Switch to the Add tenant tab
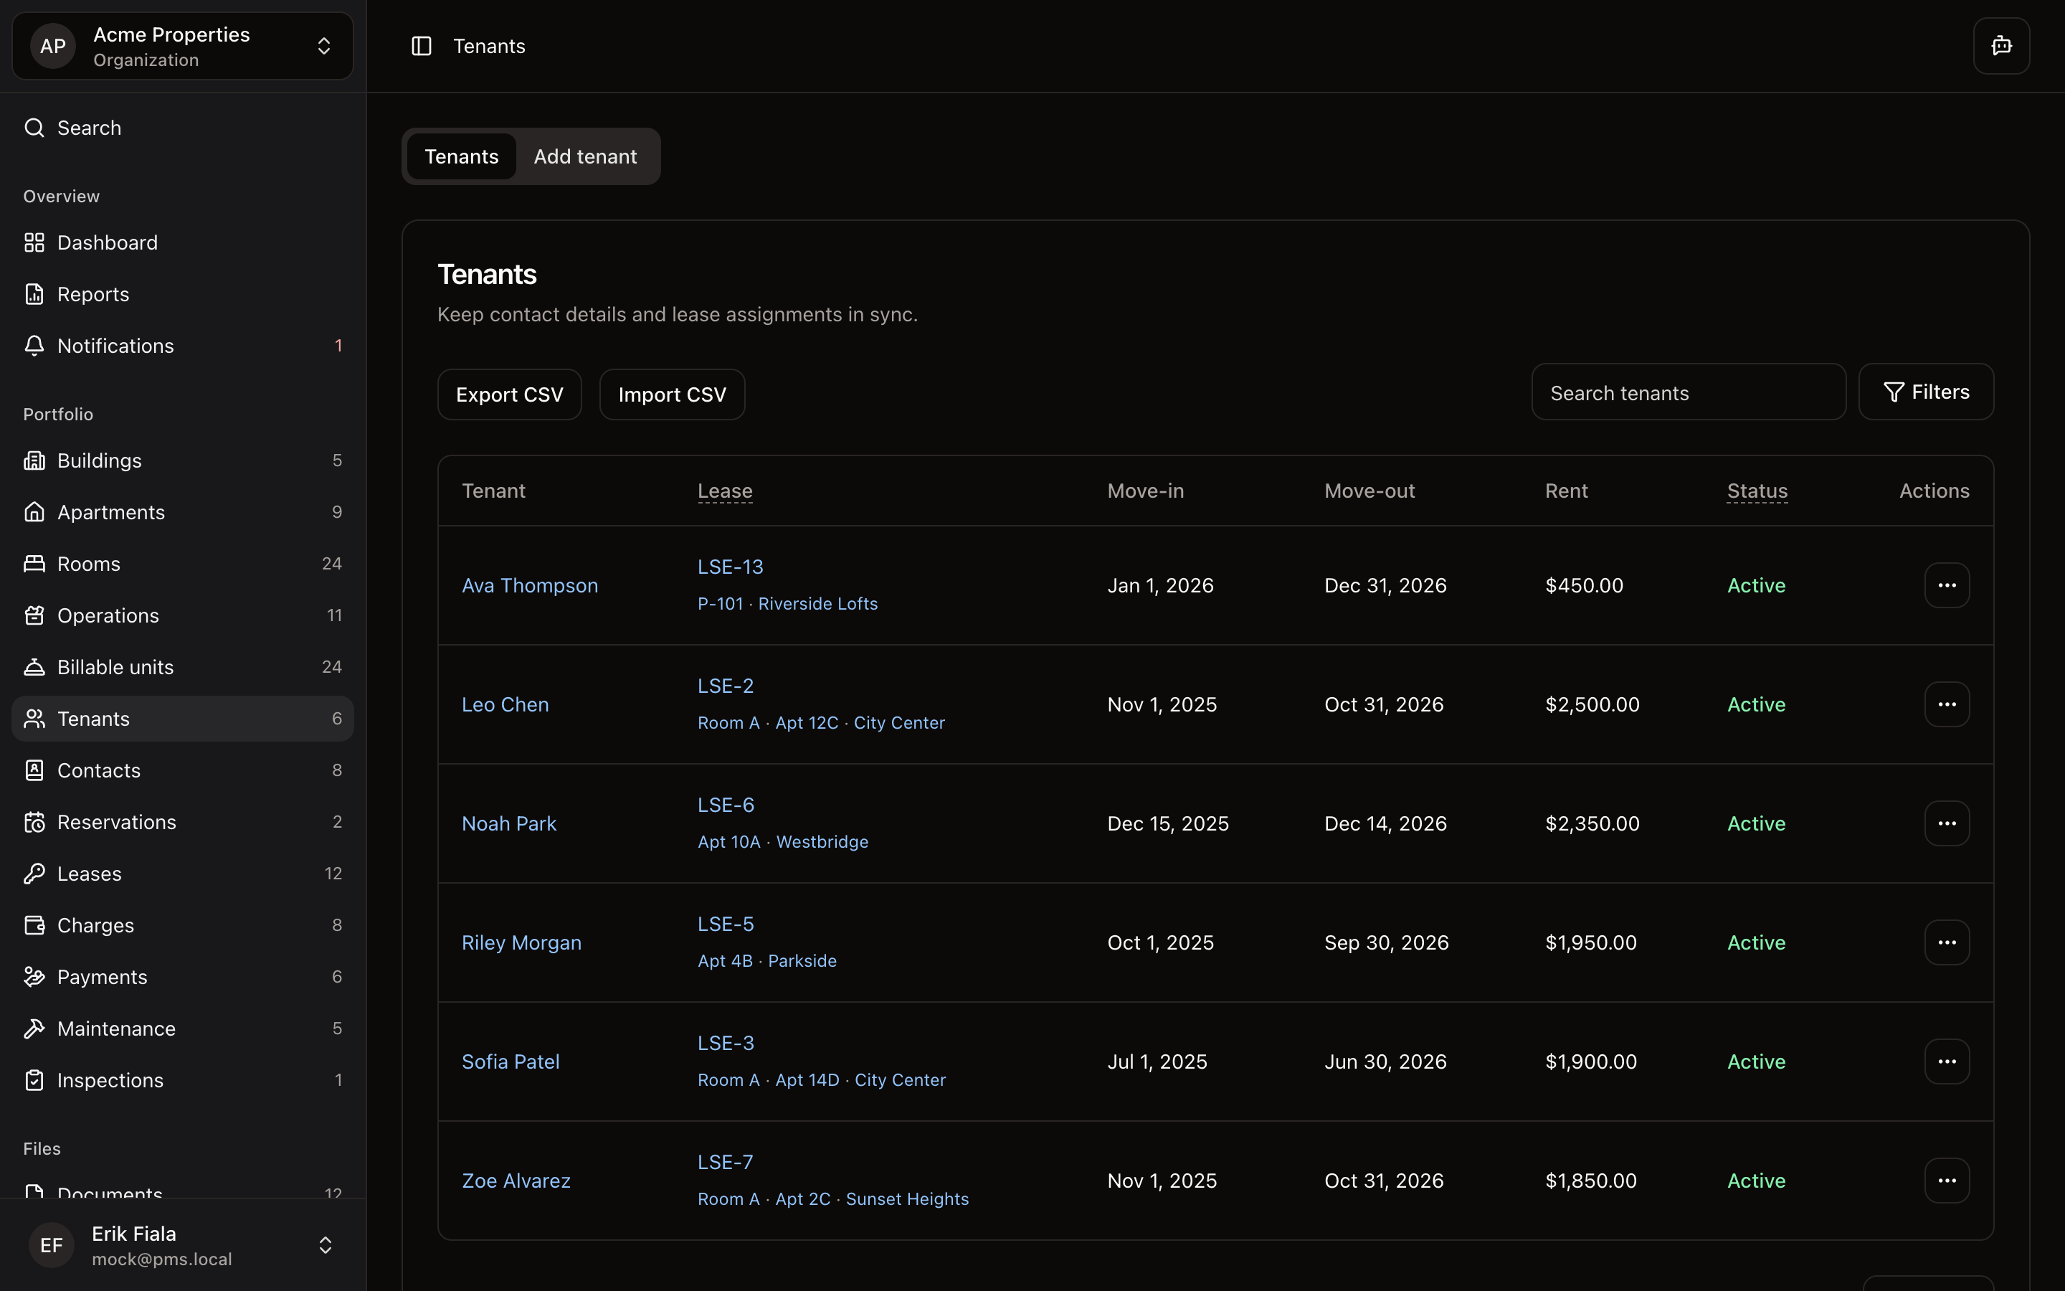This screenshot has width=2065, height=1291. (585, 156)
